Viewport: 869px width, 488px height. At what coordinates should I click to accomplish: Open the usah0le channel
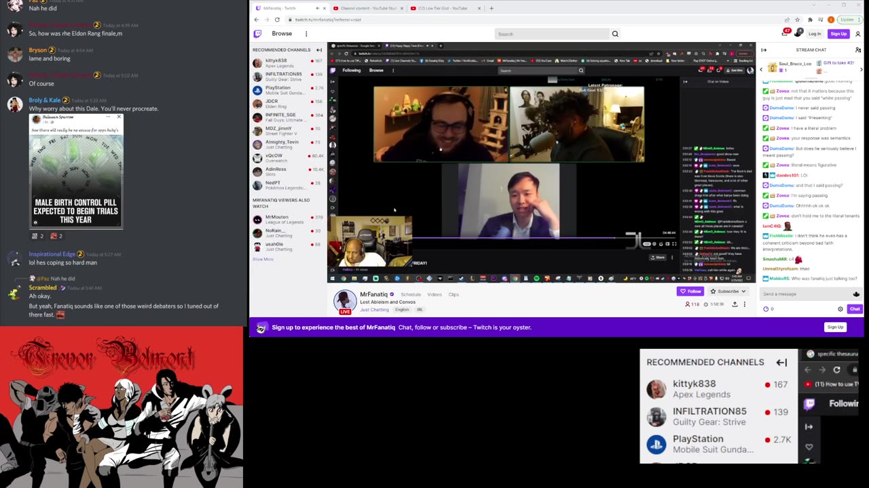[287, 247]
